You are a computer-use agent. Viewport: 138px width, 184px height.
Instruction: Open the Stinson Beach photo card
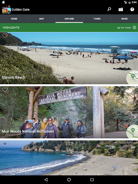tap(69, 58)
